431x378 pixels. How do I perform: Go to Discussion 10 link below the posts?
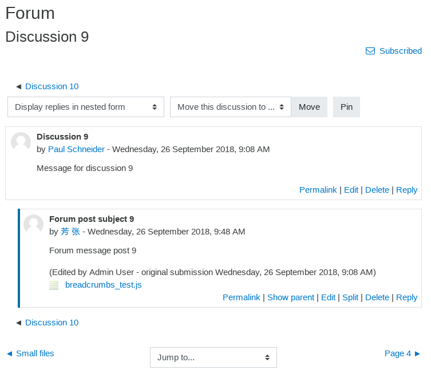pos(52,323)
